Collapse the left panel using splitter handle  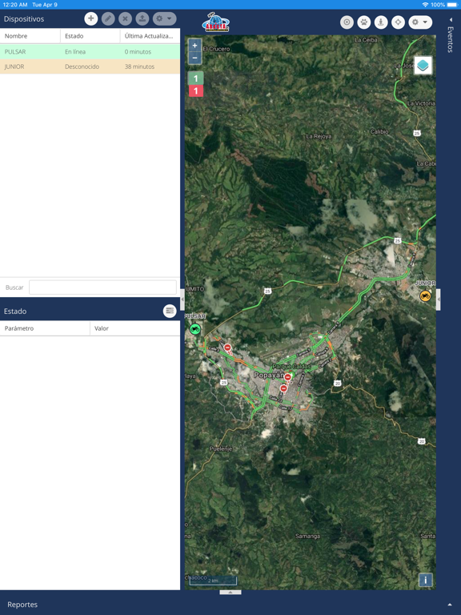(x=182, y=299)
